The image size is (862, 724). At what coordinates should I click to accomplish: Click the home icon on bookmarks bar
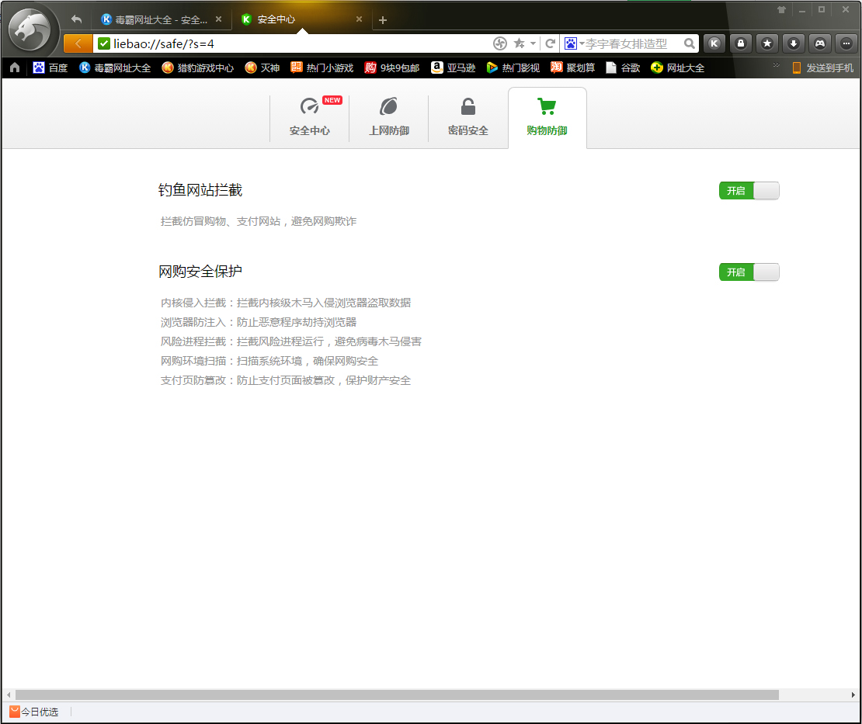(x=13, y=68)
